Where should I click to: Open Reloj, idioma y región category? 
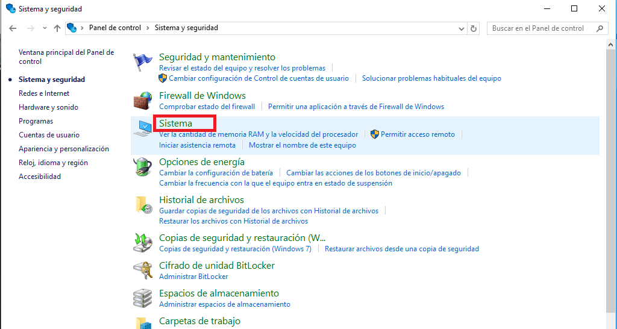click(x=53, y=163)
